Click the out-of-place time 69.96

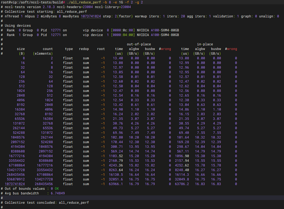pos(118,133)
